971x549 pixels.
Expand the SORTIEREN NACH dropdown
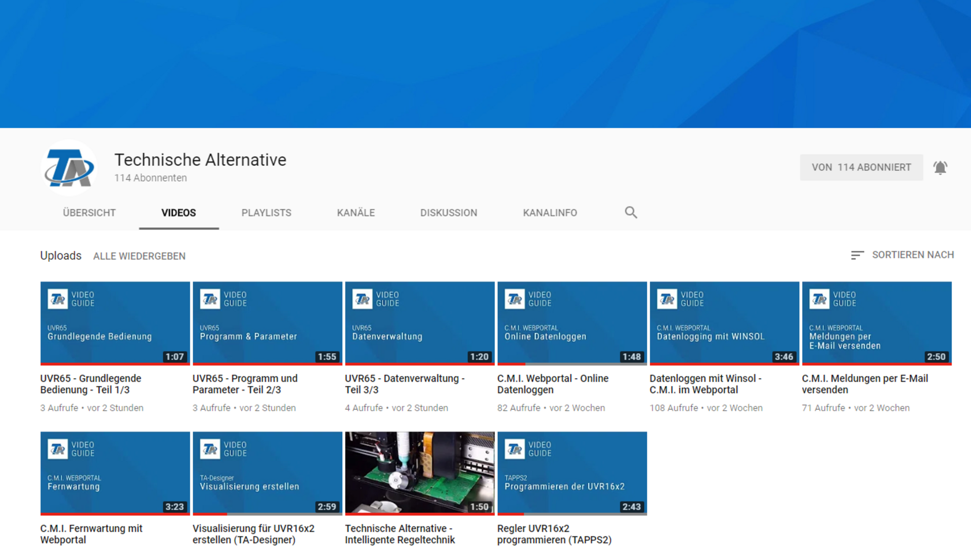[x=912, y=255]
